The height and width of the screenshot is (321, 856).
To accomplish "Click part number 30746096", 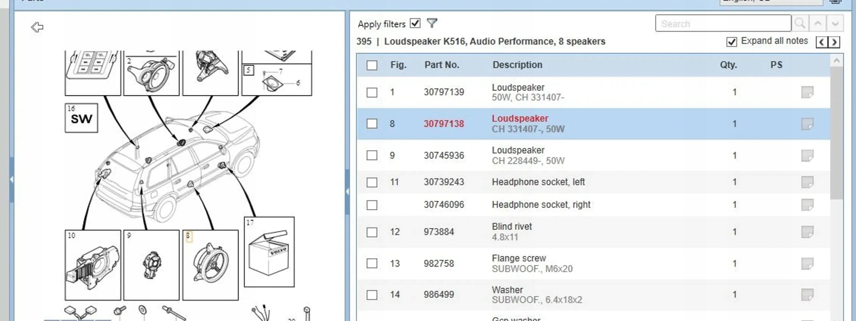I will tap(444, 205).
